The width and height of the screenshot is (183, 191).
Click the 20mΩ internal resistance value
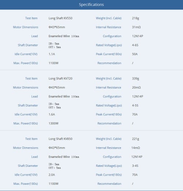point(136,87)
